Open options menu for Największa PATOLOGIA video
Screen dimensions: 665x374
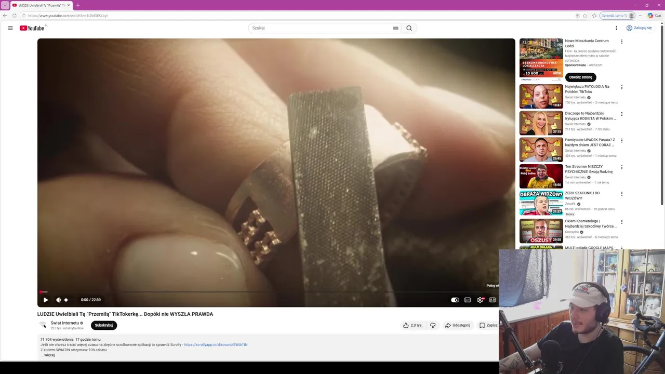tap(622, 87)
